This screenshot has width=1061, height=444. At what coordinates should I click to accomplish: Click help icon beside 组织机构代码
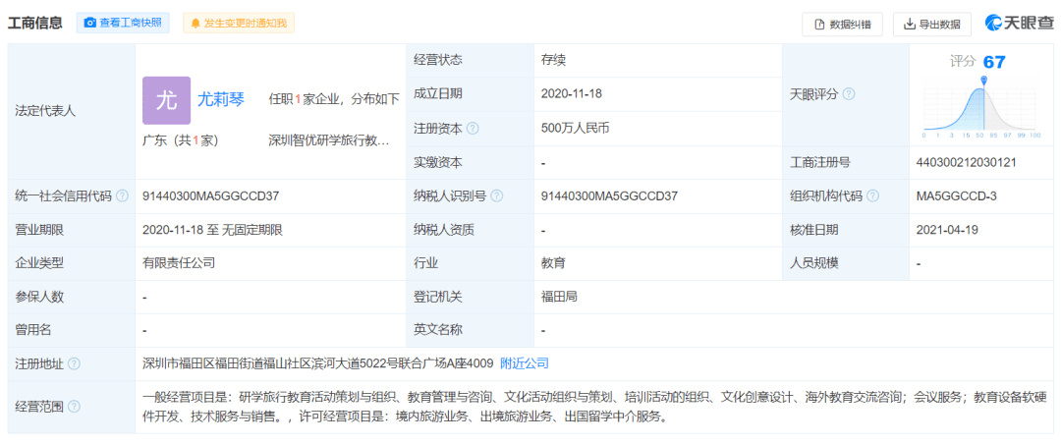pos(873,196)
